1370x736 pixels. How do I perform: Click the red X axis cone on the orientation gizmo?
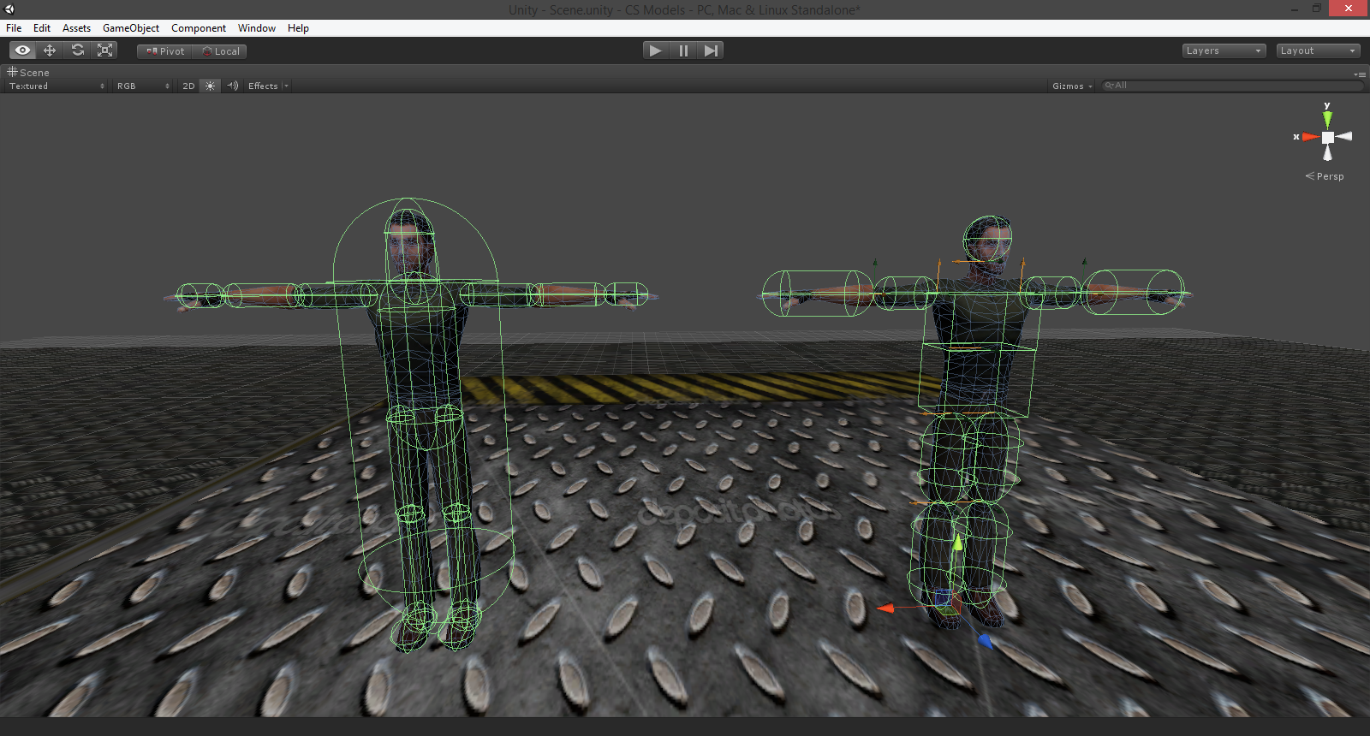1309,137
